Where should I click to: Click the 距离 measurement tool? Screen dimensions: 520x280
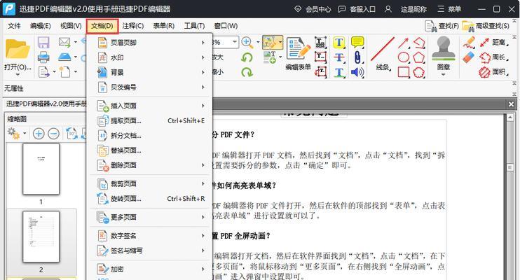point(493,43)
